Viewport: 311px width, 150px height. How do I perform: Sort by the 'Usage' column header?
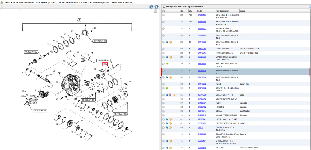tap(242, 11)
